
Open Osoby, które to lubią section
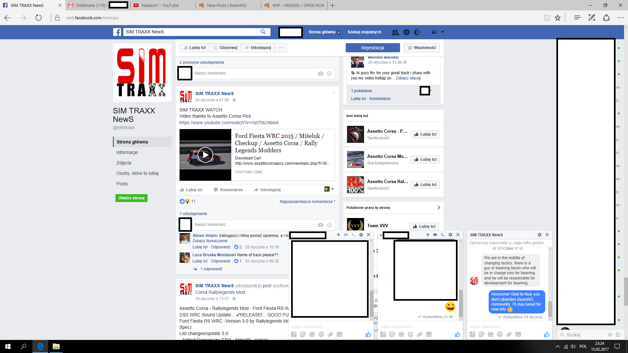pyautogui.click(x=137, y=173)
